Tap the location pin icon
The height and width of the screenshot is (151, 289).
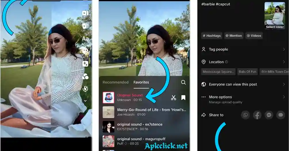pos(204,62)
